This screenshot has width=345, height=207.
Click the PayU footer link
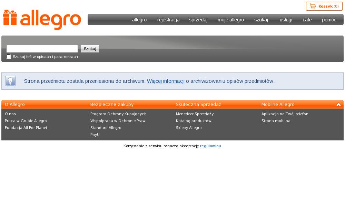[95, 135]
